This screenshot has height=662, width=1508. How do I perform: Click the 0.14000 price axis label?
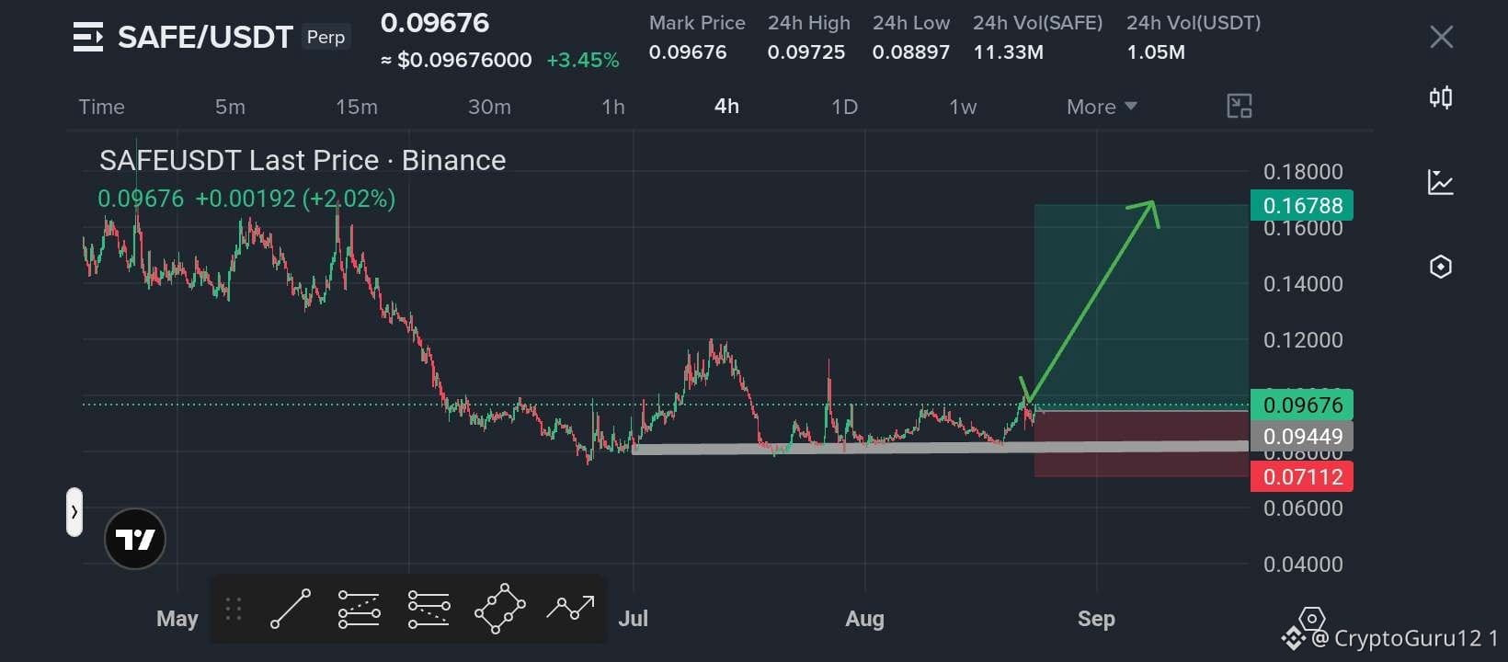1303,284
